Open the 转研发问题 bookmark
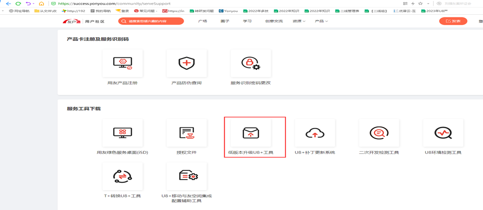This screenshot has height=210, width=483. pos(202,11)
